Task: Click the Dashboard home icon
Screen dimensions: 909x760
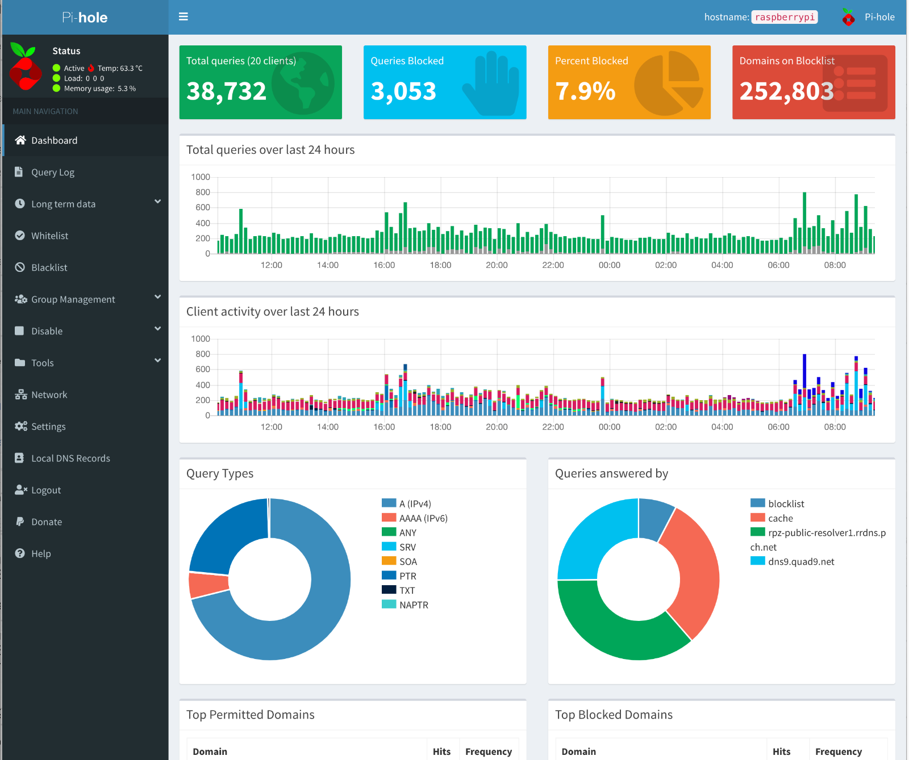Action: (20, 140)
